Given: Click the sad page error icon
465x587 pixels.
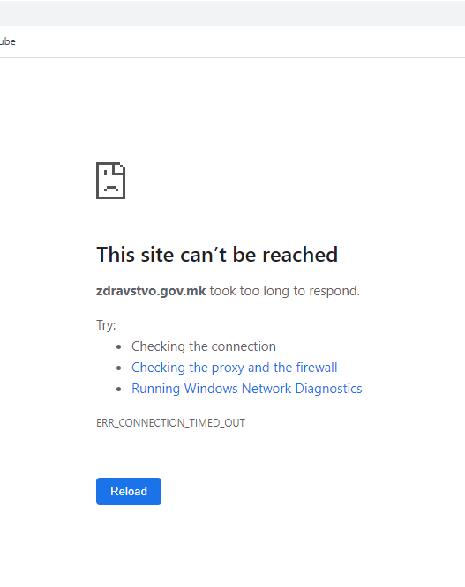Looking at the screenshot, I should (x=110, y=181).
